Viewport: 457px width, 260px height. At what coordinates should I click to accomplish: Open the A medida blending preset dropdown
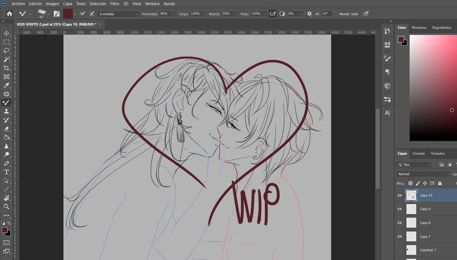[119, 14]
